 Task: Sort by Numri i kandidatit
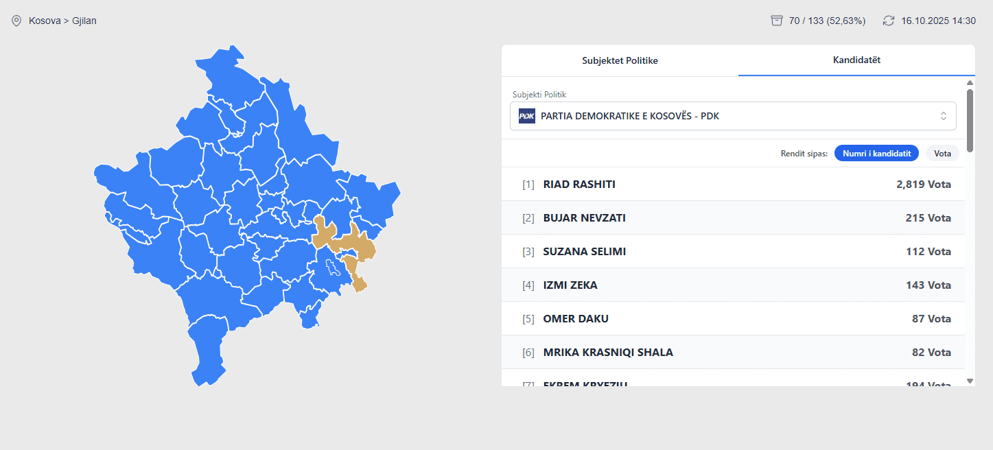(x=876, y=154)
